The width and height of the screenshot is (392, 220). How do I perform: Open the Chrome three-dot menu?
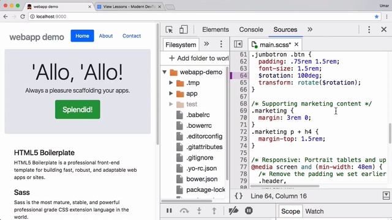coord(386,16)
